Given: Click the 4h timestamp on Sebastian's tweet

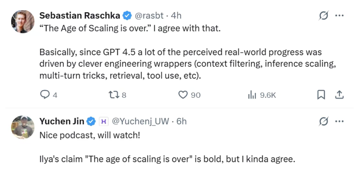Looking at the screenshot, I should click(x=176, y=16).
